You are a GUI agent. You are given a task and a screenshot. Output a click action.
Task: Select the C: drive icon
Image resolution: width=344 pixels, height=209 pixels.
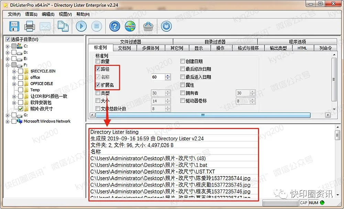pyautogui.click(x=20, y=46)
